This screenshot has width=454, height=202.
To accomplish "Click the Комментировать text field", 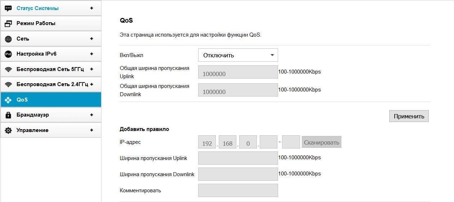I will [238, 190].
